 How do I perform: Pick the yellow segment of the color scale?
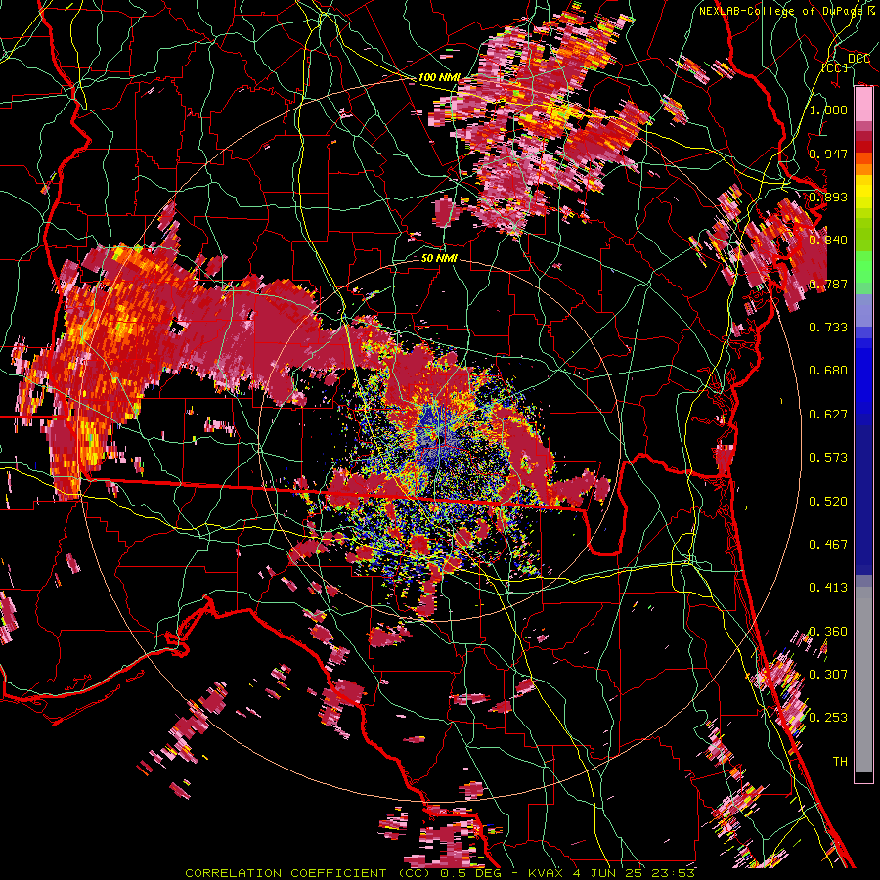click(x=863, y=194)
